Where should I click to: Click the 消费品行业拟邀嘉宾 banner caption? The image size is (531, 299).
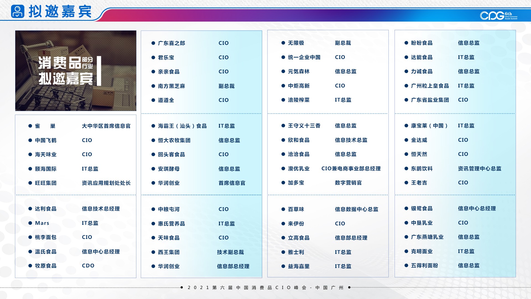point(66,71)
